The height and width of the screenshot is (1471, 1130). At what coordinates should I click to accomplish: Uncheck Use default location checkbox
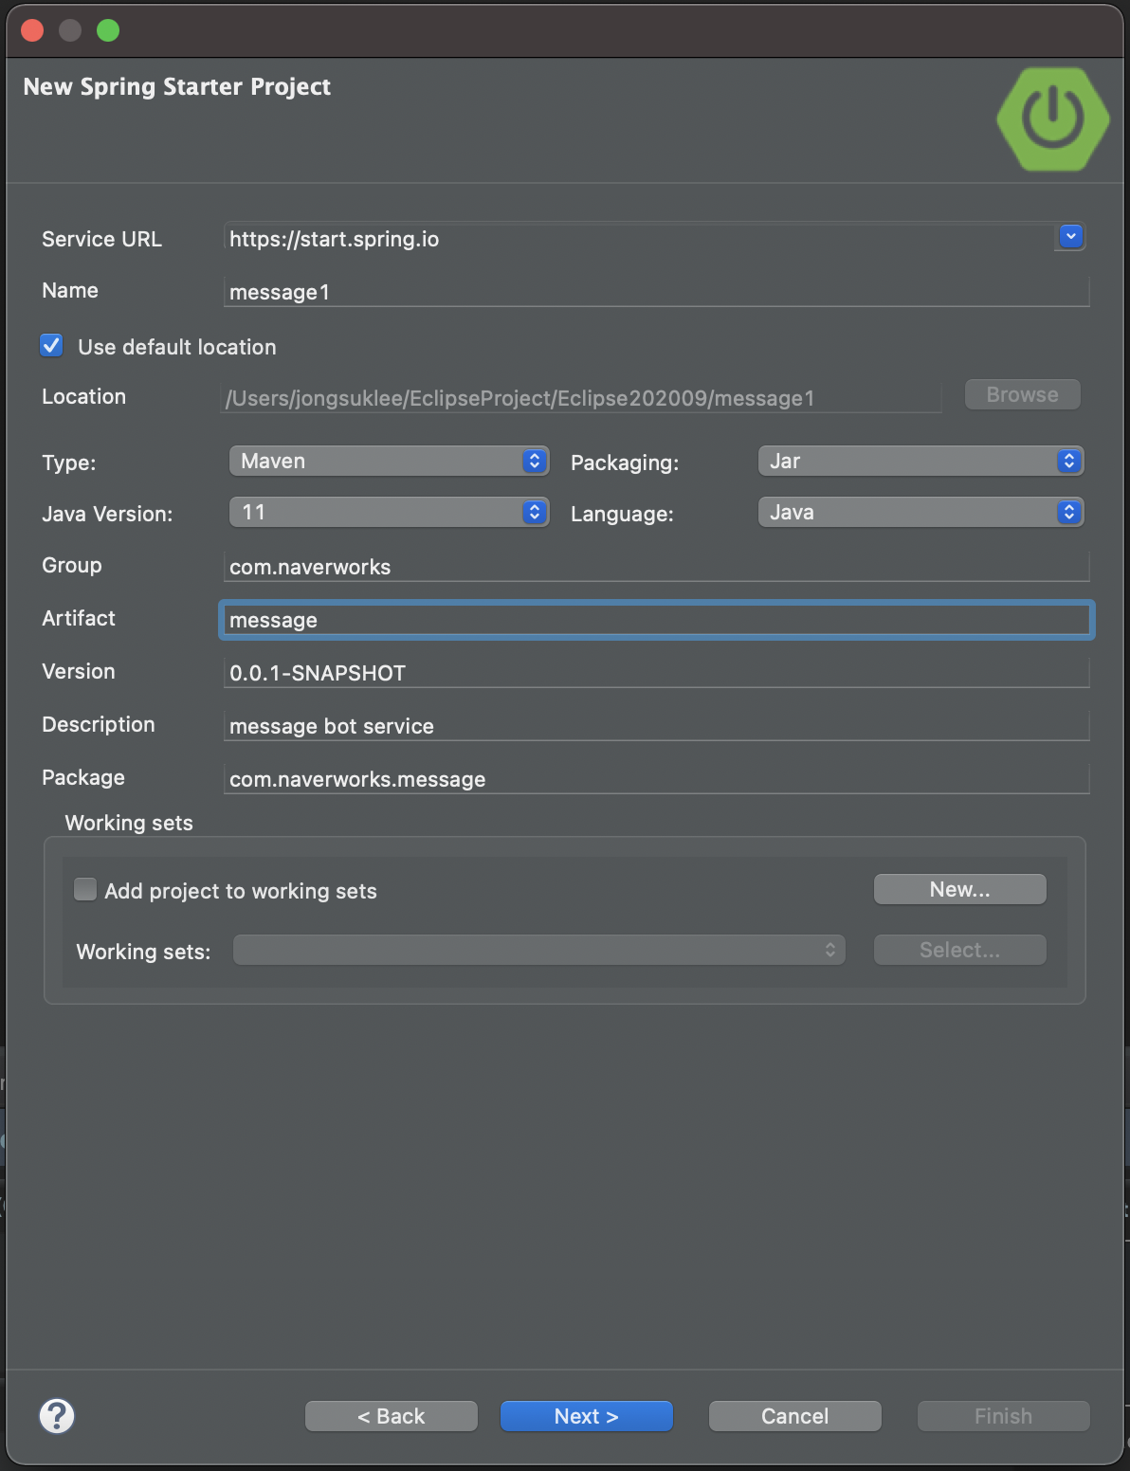tap(52, 345)
